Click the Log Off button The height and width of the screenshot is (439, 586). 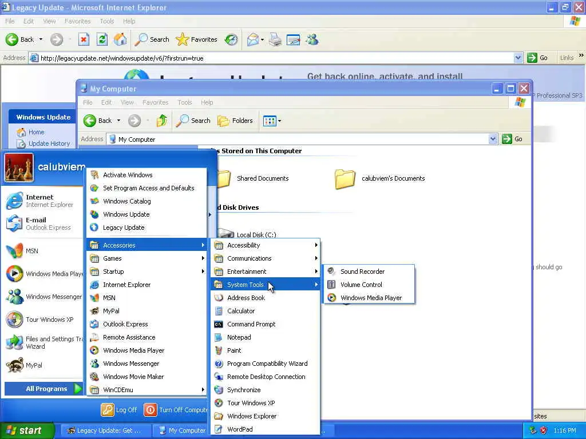tap(119, 410)
